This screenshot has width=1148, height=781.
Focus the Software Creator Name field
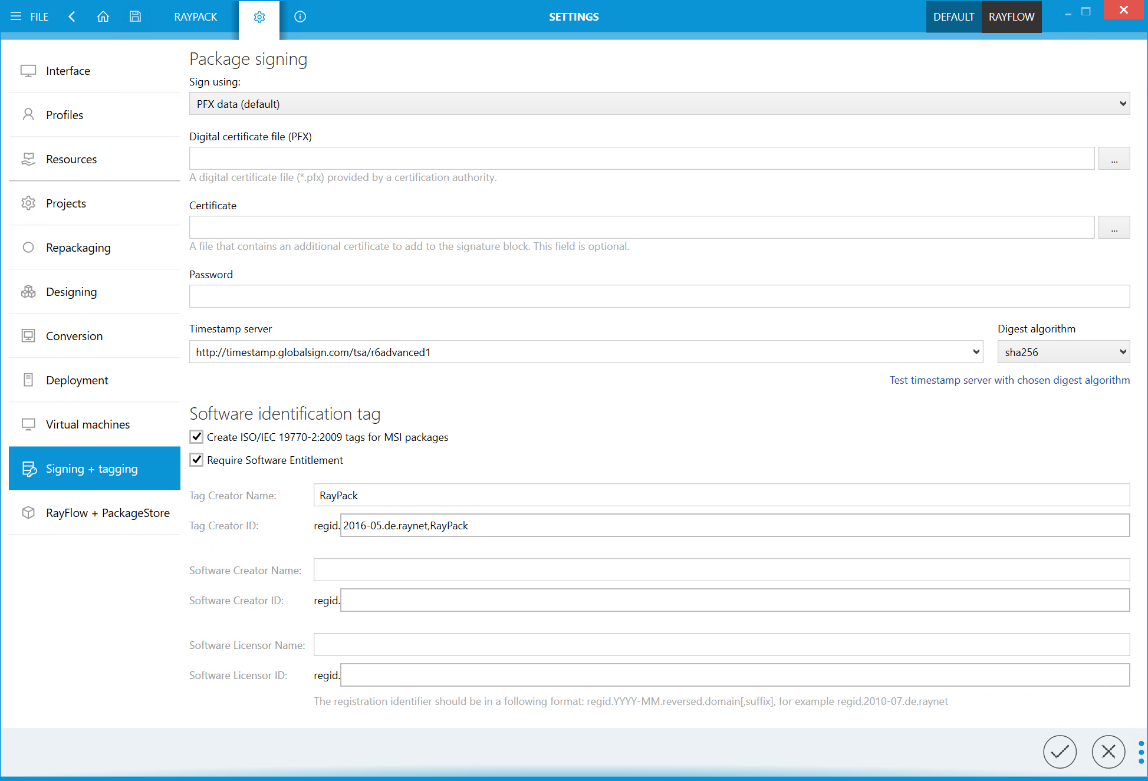722,570
